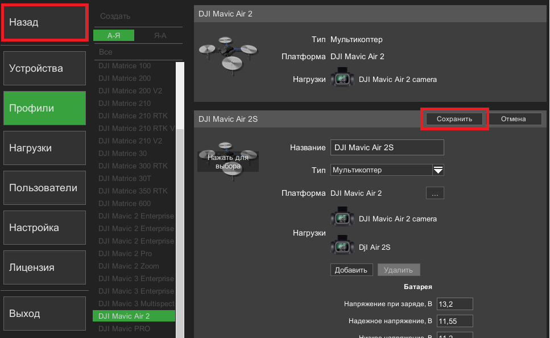Click the profile list scrollbar
This screenshot has width=550, height=338.
(180, 200)
